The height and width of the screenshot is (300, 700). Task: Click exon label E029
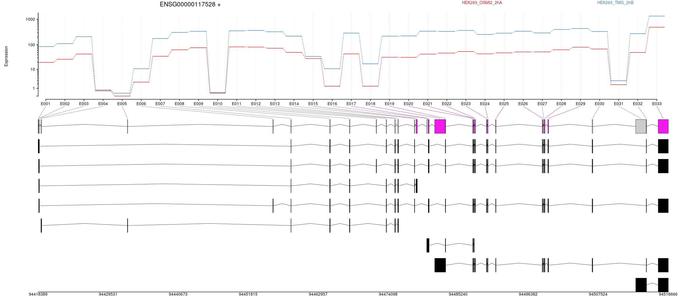580,104
